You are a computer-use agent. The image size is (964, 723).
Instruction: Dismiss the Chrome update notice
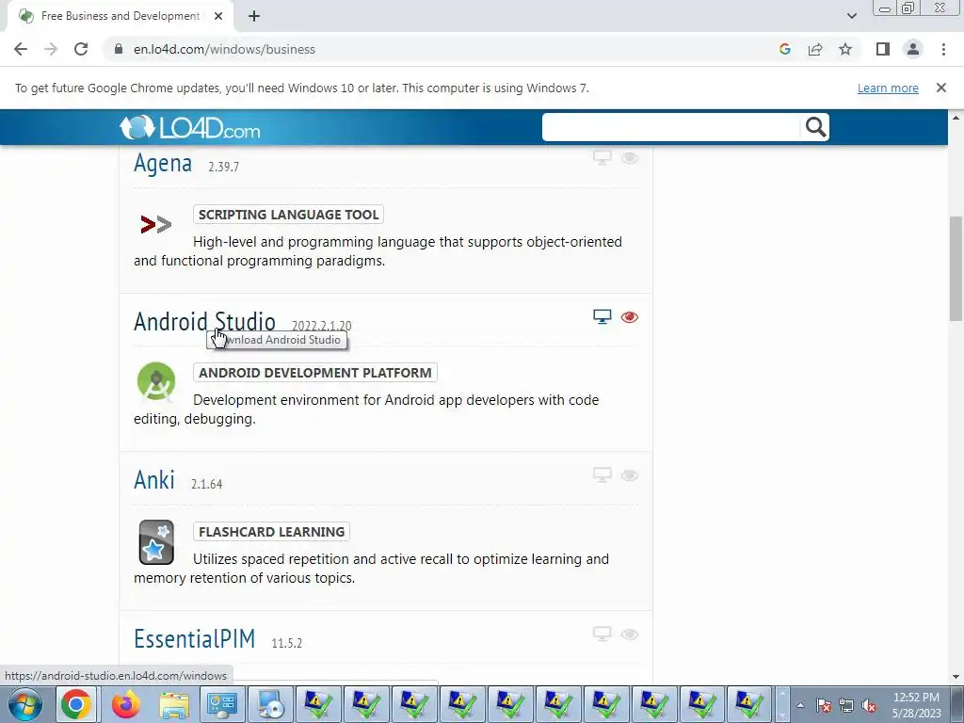pyautogui.click(x=941, y=88)
